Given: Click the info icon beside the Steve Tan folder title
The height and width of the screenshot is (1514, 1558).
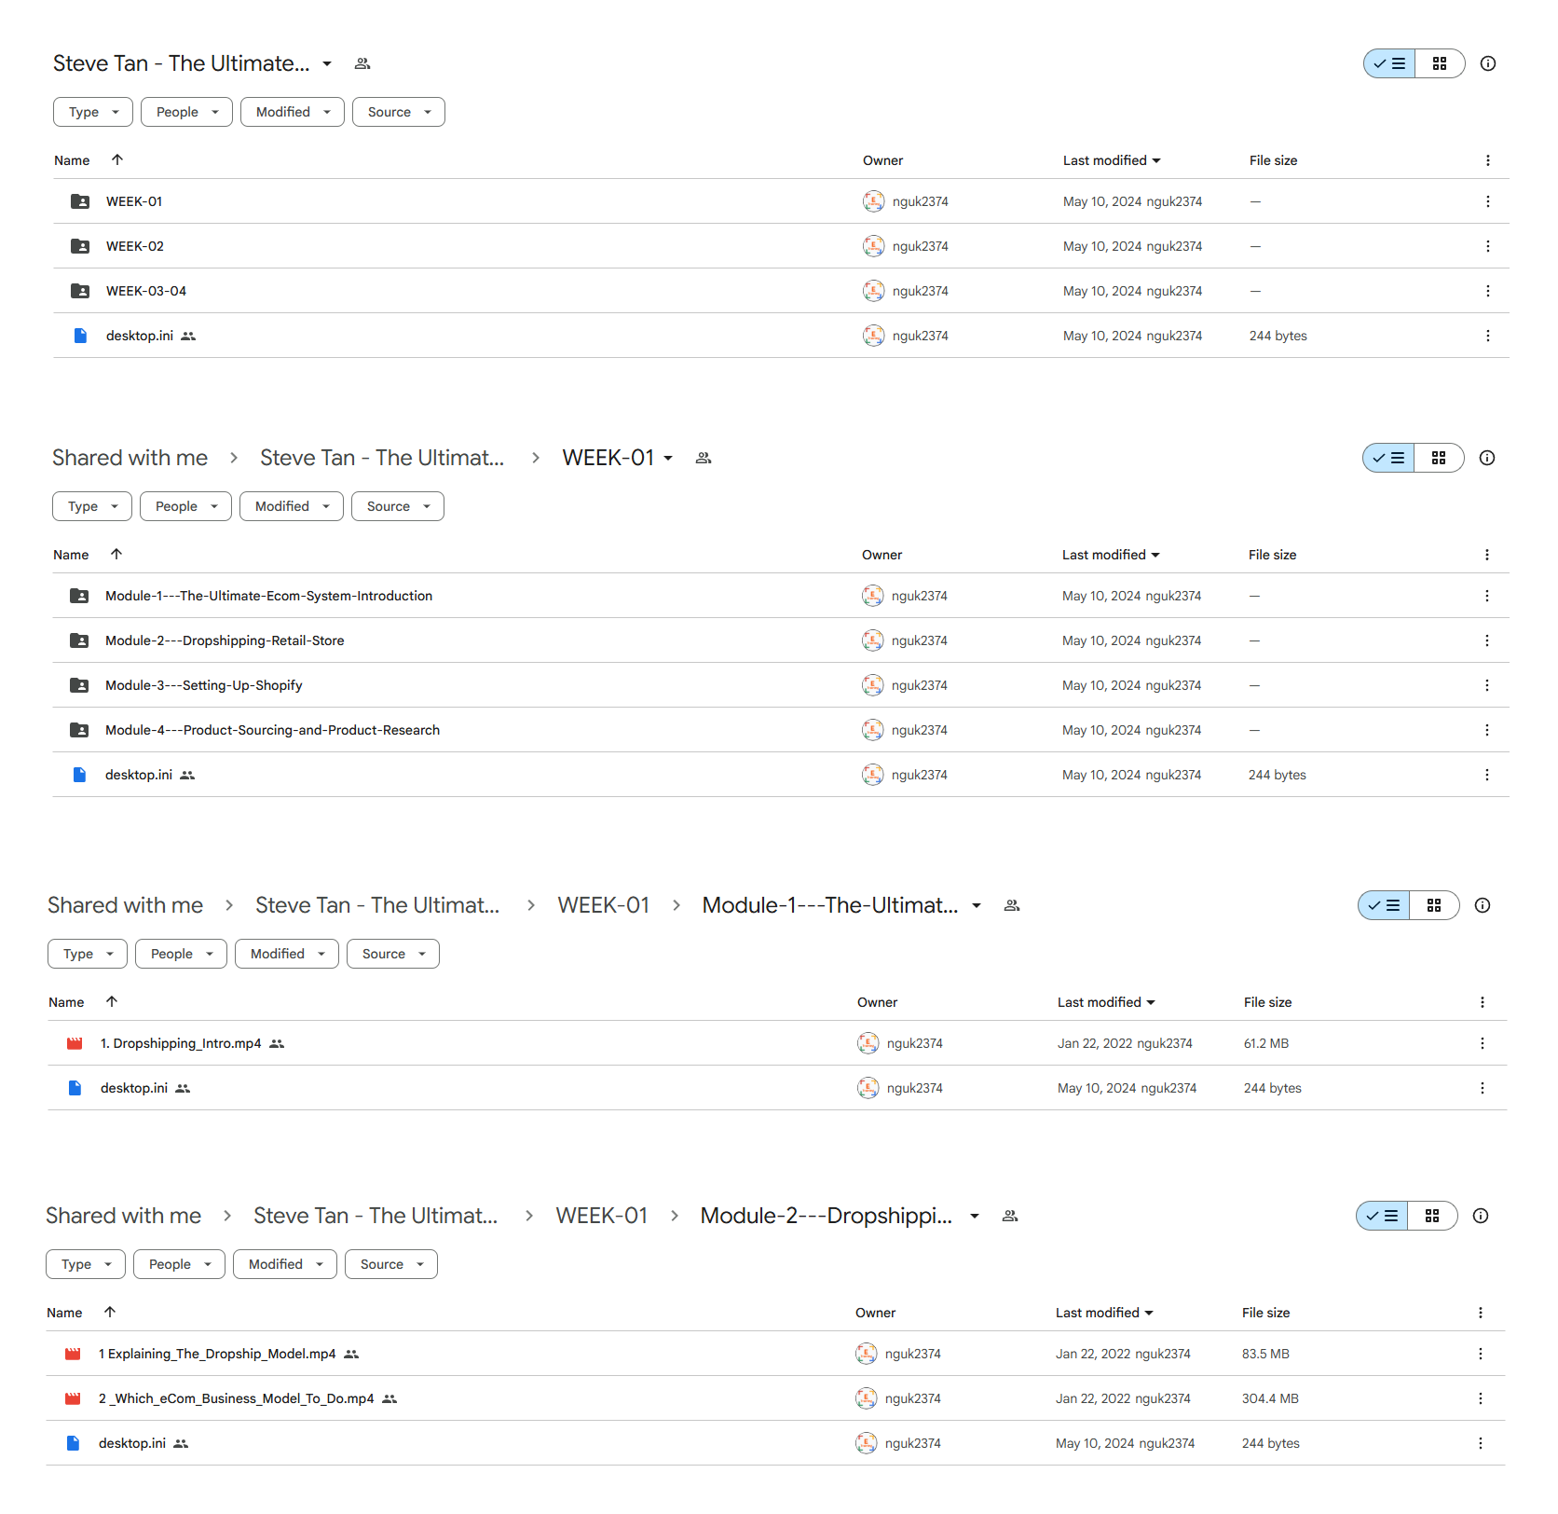Looking at the screenshot, I should [1488, 63].
